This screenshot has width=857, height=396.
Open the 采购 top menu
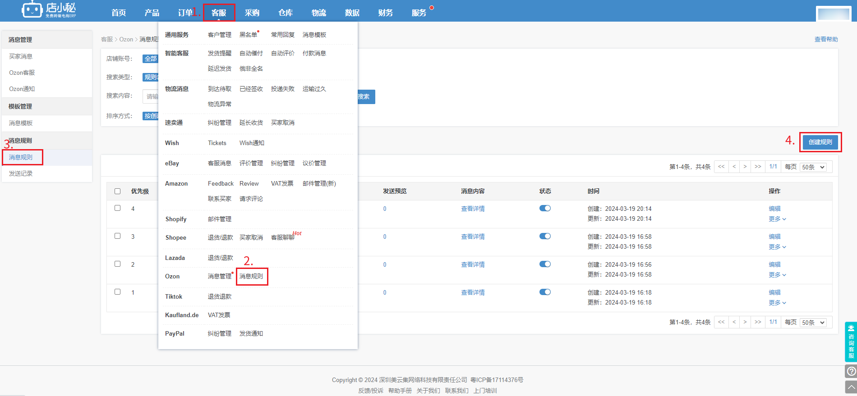pos(252,13)
